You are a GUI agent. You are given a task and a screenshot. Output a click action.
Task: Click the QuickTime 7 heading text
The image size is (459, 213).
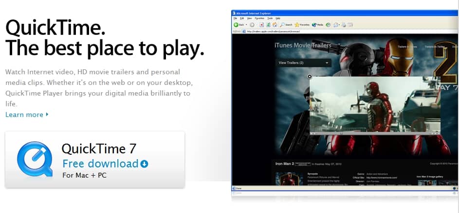click(99, 148)
